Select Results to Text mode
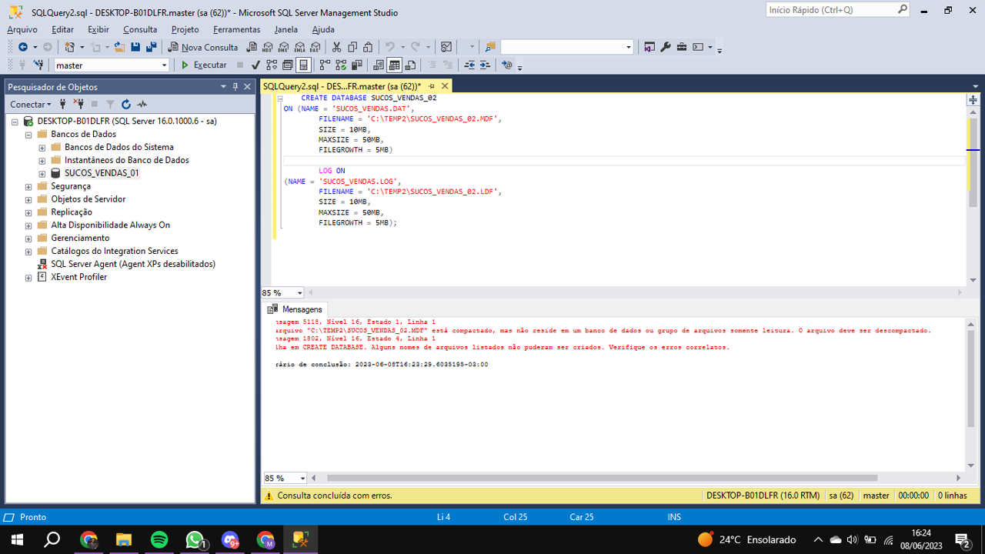The width and height of the screenshot is (985, 554). (x=379, y=65)
